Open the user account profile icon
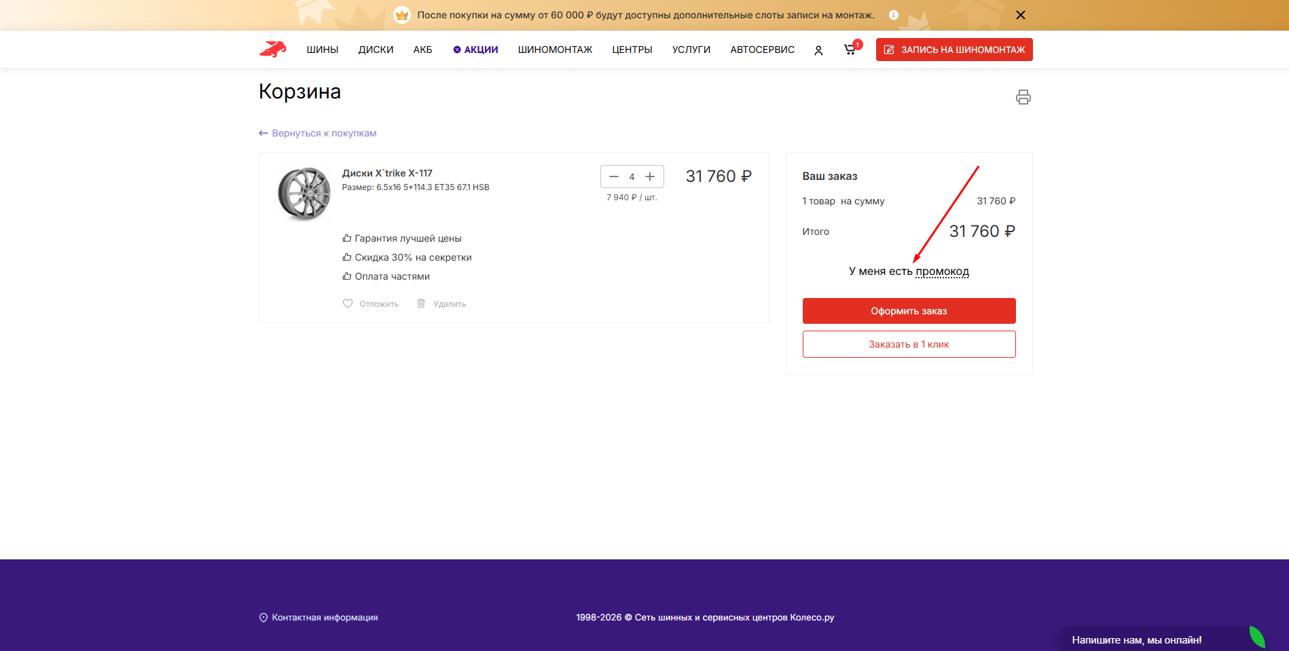The image size is (1289, 651). click(818, 50)
